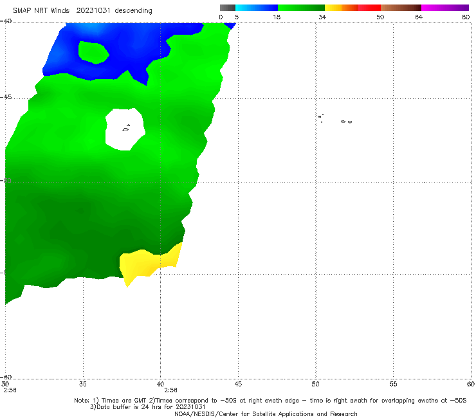Click the 'NOAA/NESDIS/Center for Satellite Applications and Research' credit
This screenshot has width=476, height=418.
point(266,413)
